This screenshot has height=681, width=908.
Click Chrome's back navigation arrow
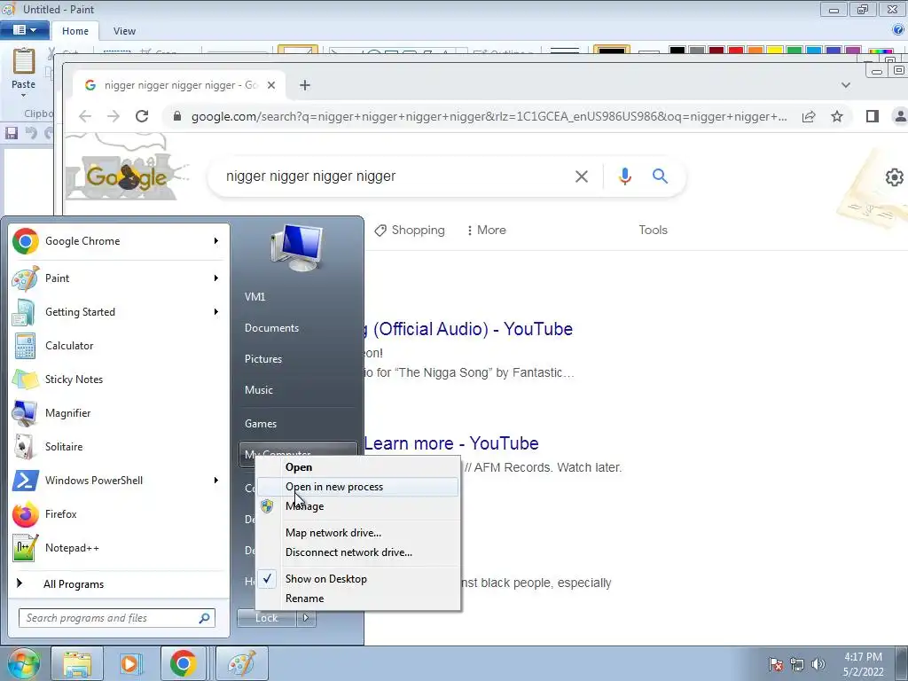(85, 116)
